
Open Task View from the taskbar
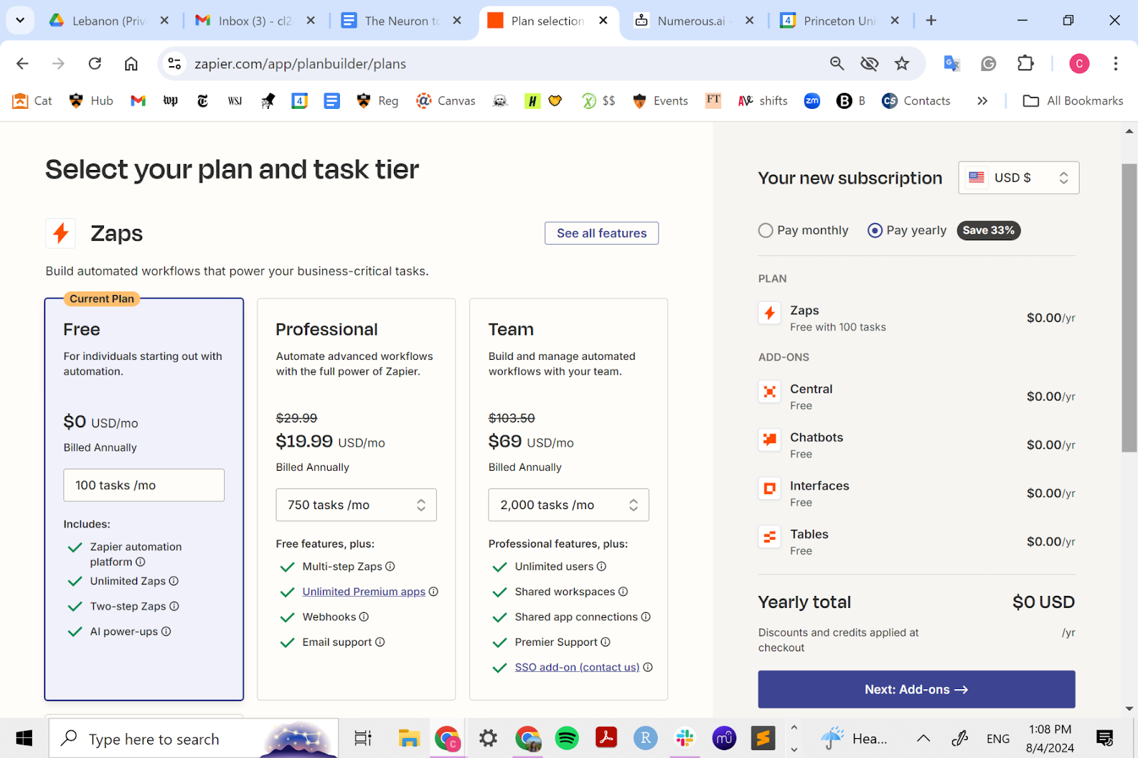(x=363, y=739)
